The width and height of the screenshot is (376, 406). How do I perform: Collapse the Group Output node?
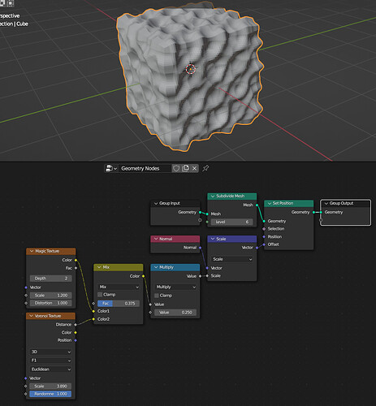click(x=326, y=203)
